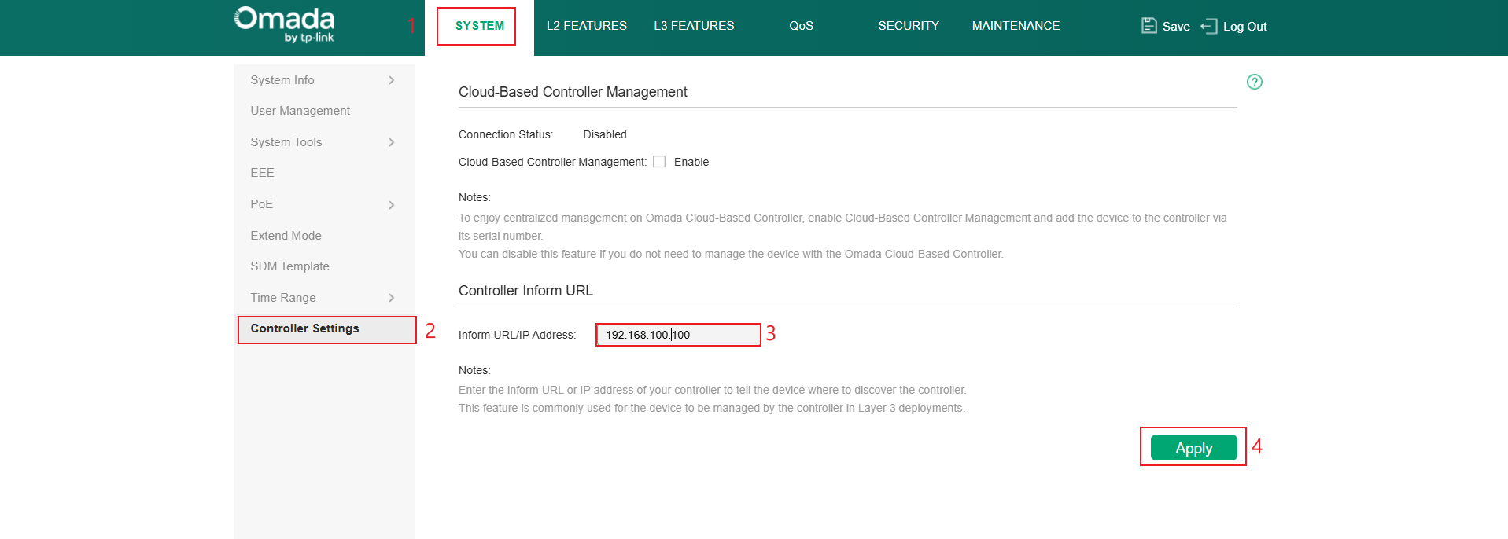Open System Tools sidebar item
Screen dimensions: 1508x539
pos(286,142)
